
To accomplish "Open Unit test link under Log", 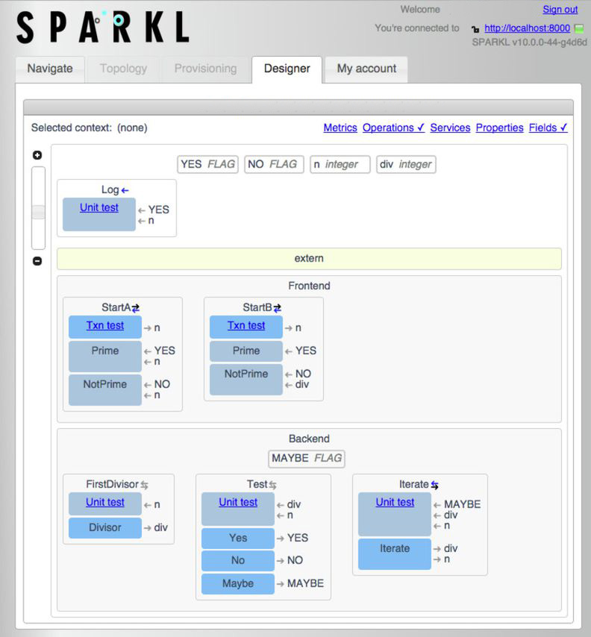I will (98, 207).
